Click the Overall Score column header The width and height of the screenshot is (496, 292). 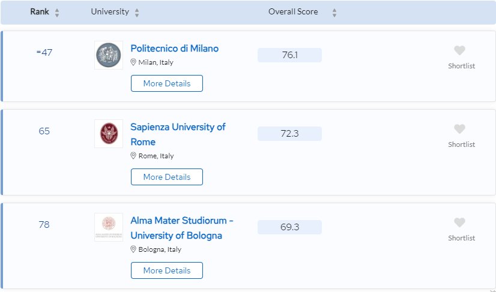coord(293,12)
